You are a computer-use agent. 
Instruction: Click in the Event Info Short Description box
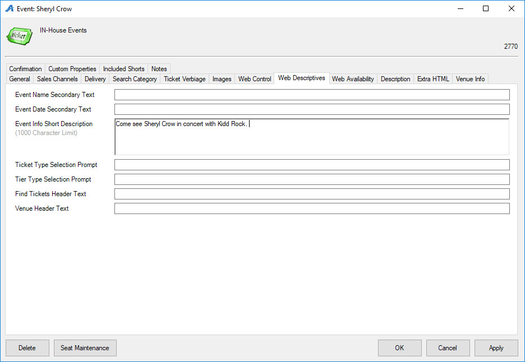(x=312, y=137)
